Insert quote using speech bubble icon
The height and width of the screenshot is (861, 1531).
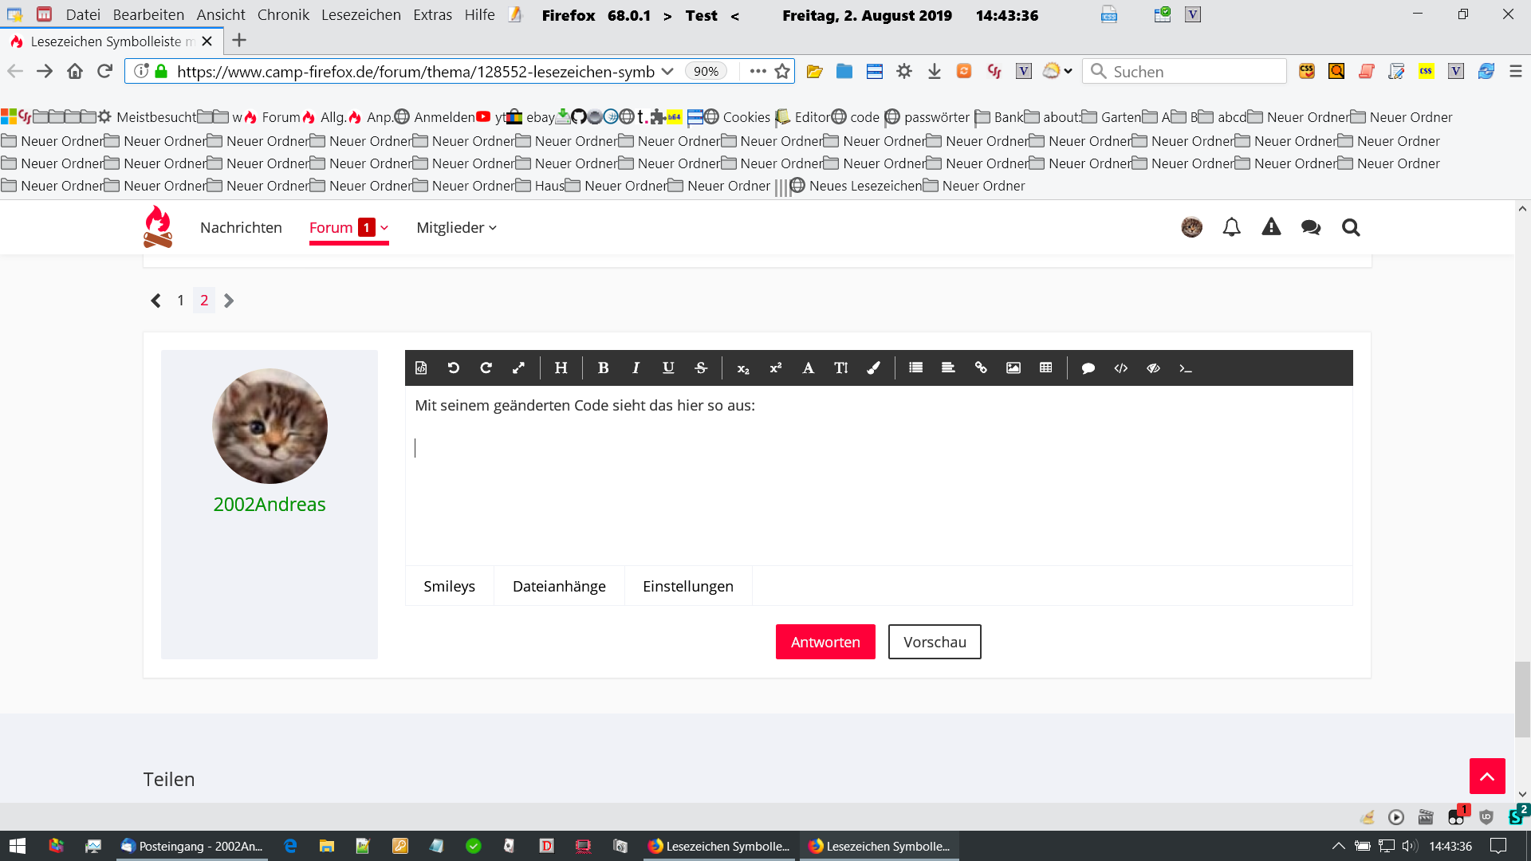coord(1088,368)
